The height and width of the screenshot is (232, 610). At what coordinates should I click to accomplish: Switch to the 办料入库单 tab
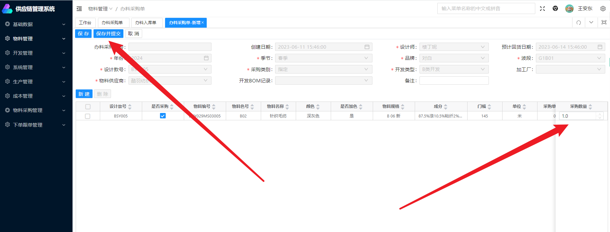point(146,23)
